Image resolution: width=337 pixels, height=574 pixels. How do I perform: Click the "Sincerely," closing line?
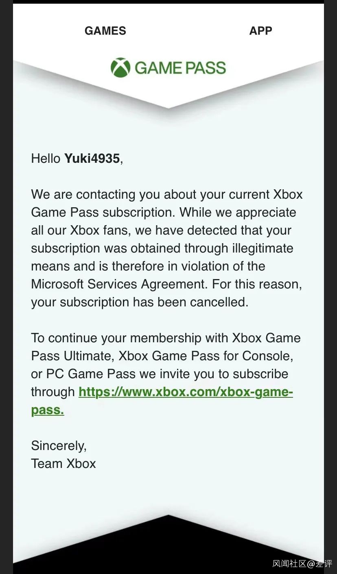[59, 445]
